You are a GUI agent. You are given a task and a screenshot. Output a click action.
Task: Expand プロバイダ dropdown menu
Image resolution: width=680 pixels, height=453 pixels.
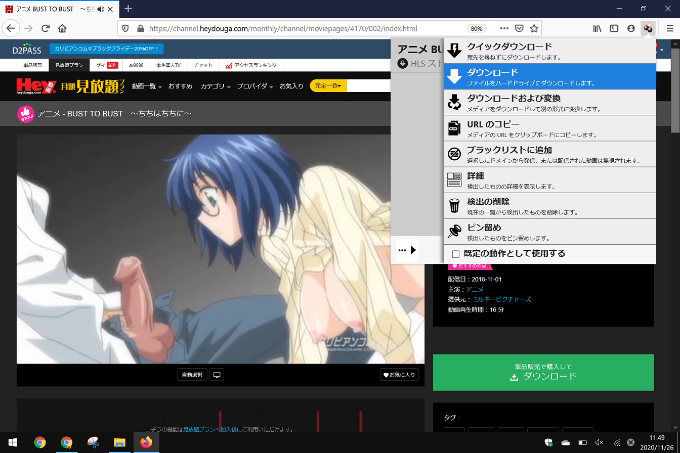pos(256,86)
